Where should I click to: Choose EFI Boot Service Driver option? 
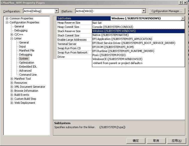tap(138, 43)
